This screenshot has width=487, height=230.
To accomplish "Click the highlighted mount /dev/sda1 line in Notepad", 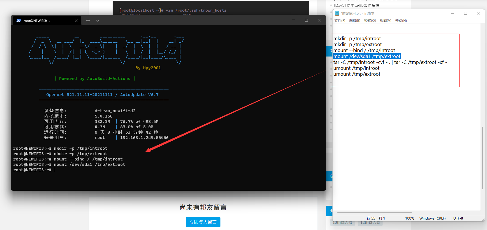I will tap(367, 56).
